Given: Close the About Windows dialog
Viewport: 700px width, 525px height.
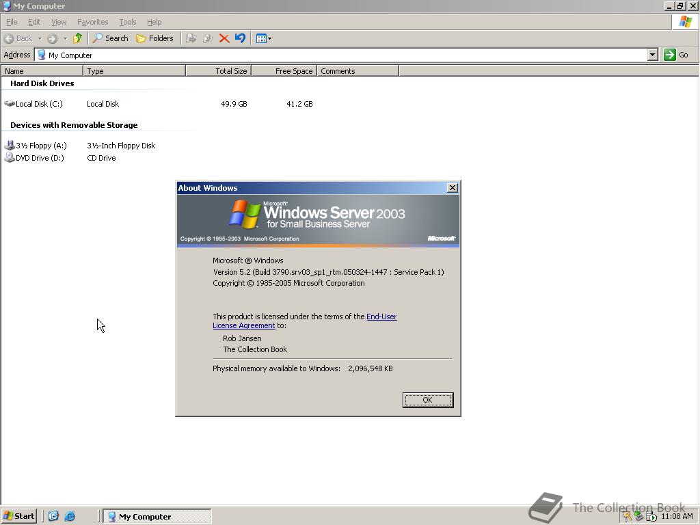Looking at the screenshot, I should point(453,188).
